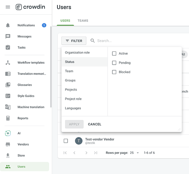The height and width of the screenshot is (174, 189).
Task: Click the Style Guides icon
Action: (x=8, y=96)
